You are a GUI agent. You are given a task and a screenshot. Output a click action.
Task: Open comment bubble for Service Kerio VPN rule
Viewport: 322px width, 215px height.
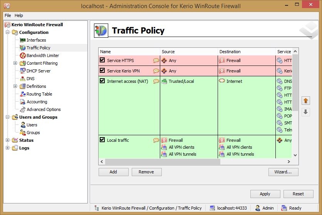point(156,71)
